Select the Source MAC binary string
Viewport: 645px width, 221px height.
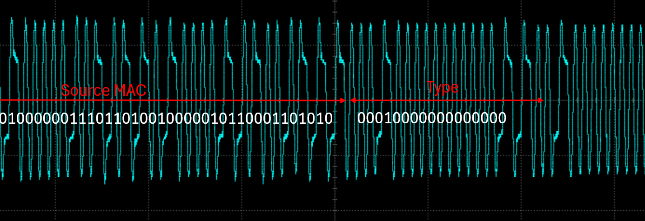(166, 119)
